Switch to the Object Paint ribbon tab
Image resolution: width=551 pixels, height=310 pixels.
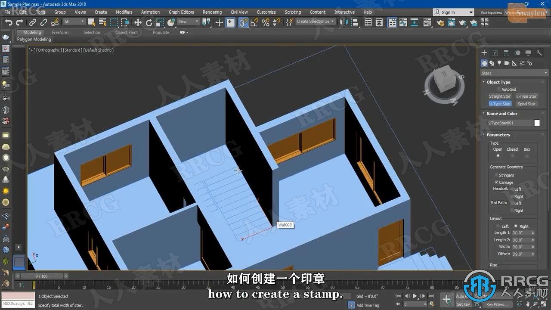127,32
